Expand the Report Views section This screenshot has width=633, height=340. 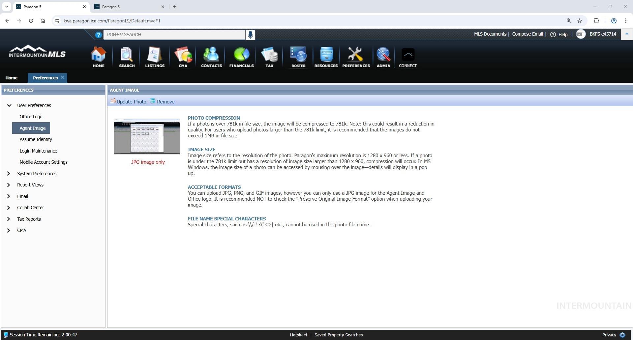click(x=9, y=185)
